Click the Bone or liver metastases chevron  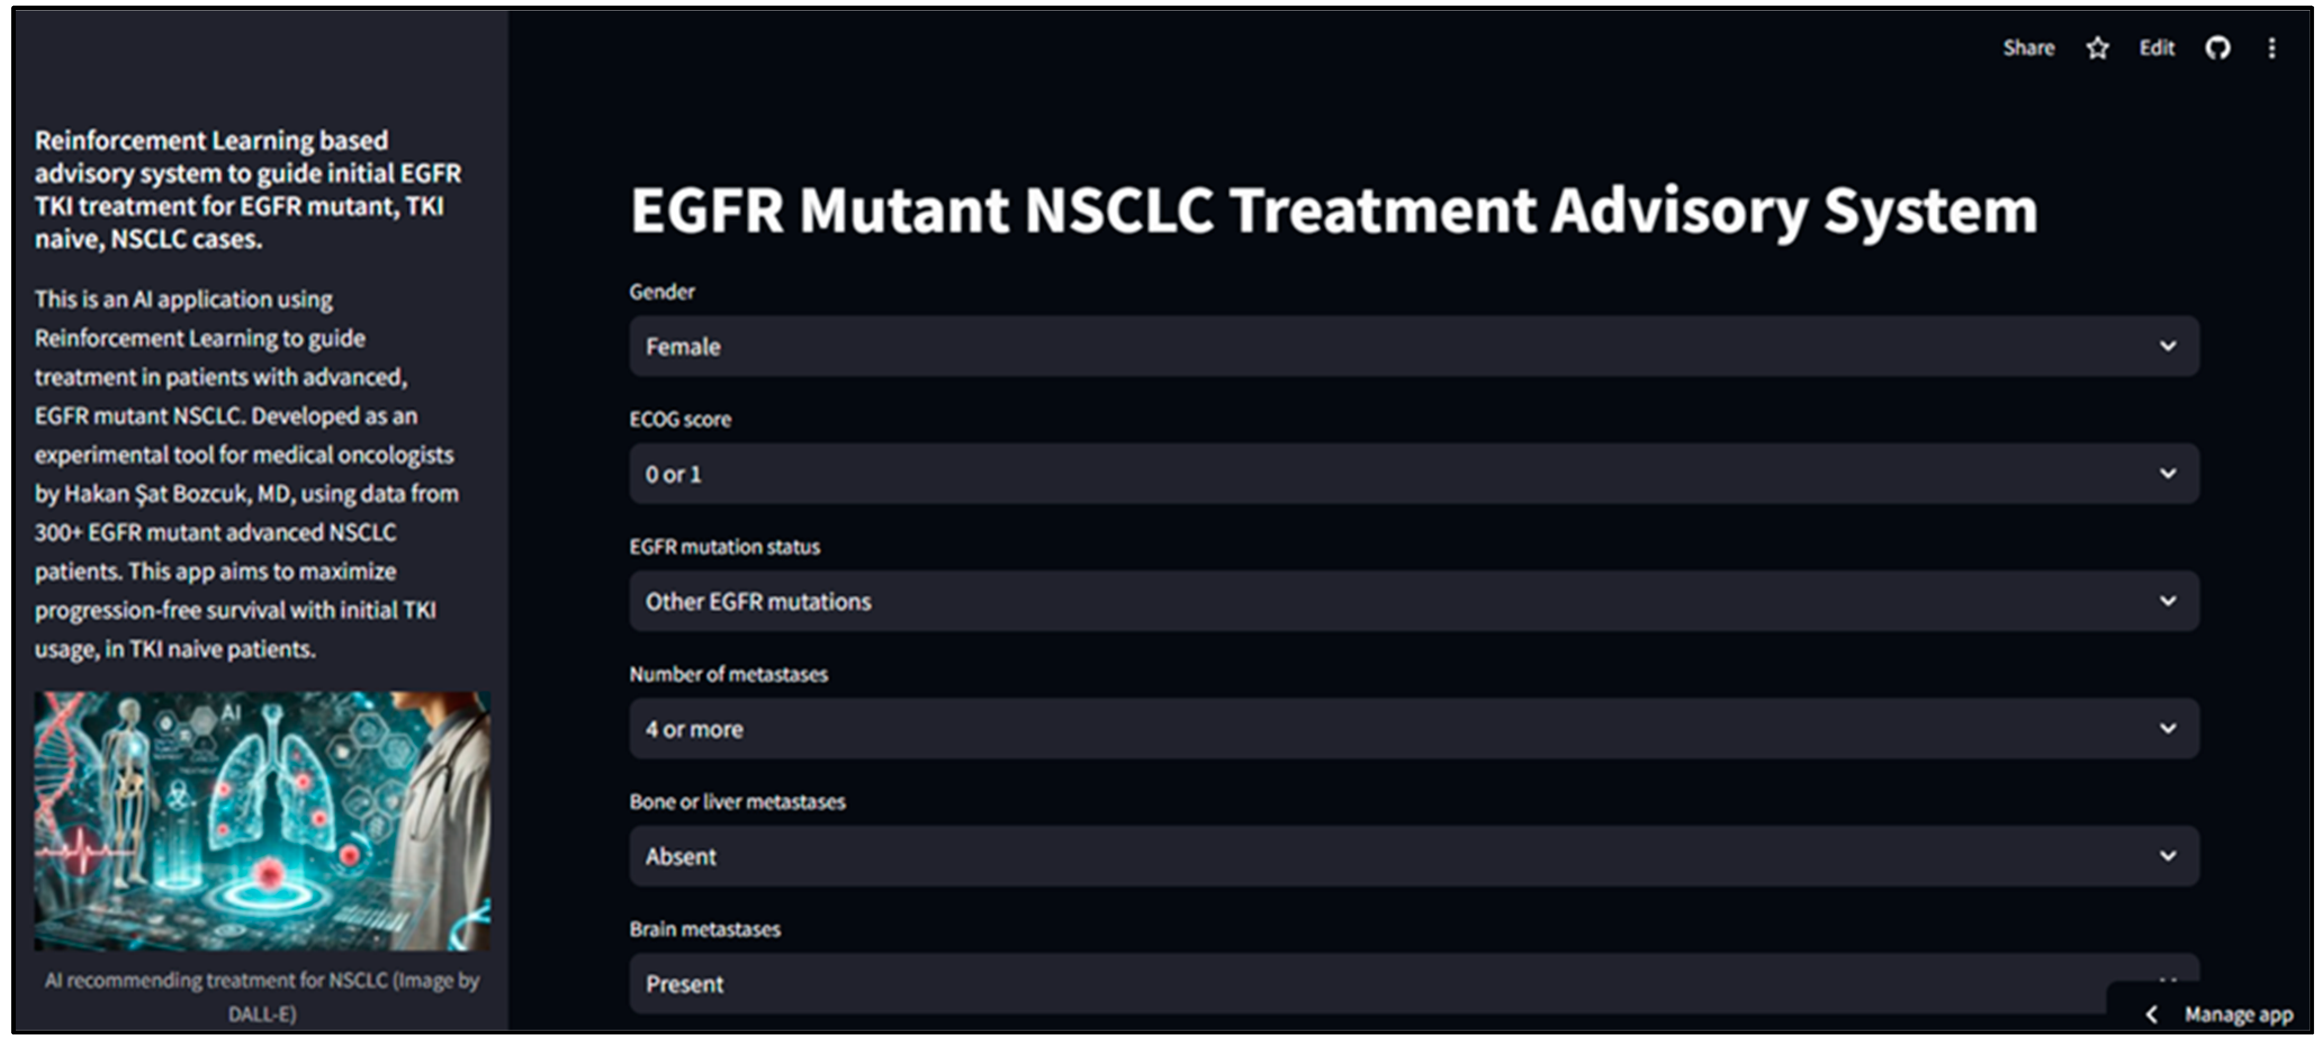pyautogui.click(x=2168, y=856)
